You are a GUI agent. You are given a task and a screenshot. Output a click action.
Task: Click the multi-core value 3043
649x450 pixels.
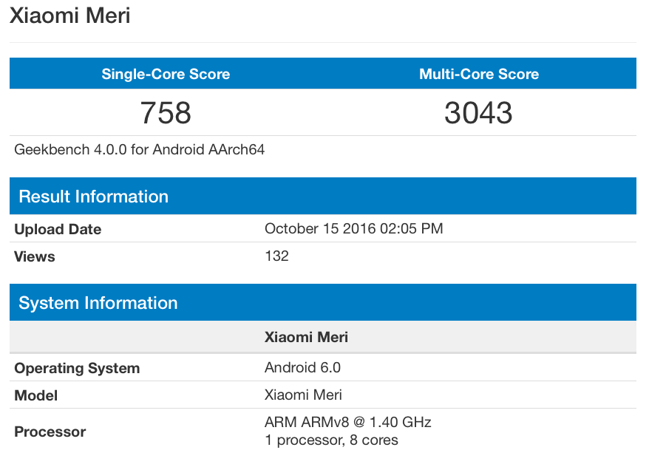pyautogui.click(x=478, y=112)
